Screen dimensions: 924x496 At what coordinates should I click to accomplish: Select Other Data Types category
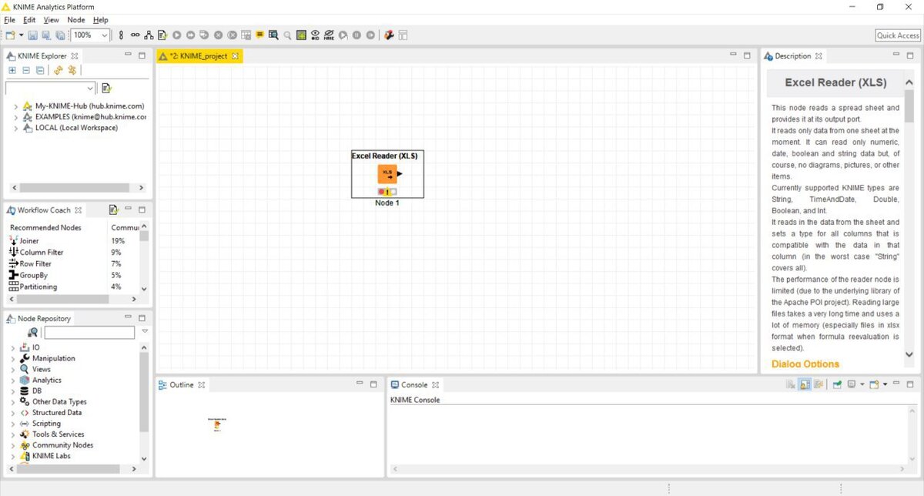tap(59, 402)
